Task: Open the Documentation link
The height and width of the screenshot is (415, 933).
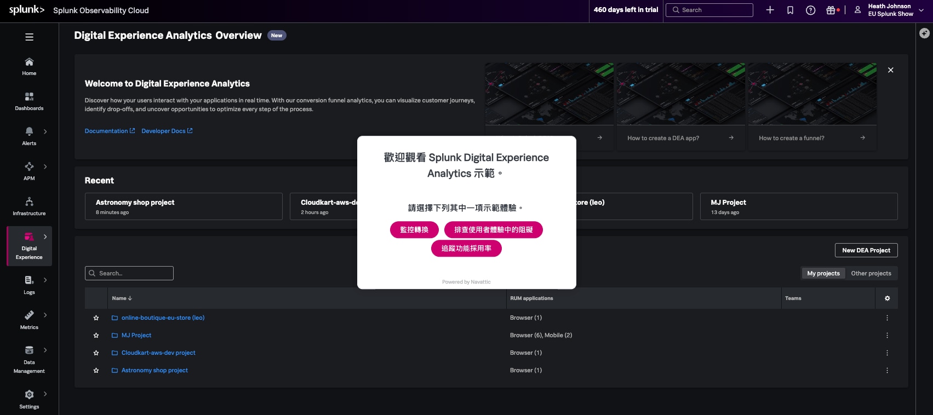Action: 110,131
